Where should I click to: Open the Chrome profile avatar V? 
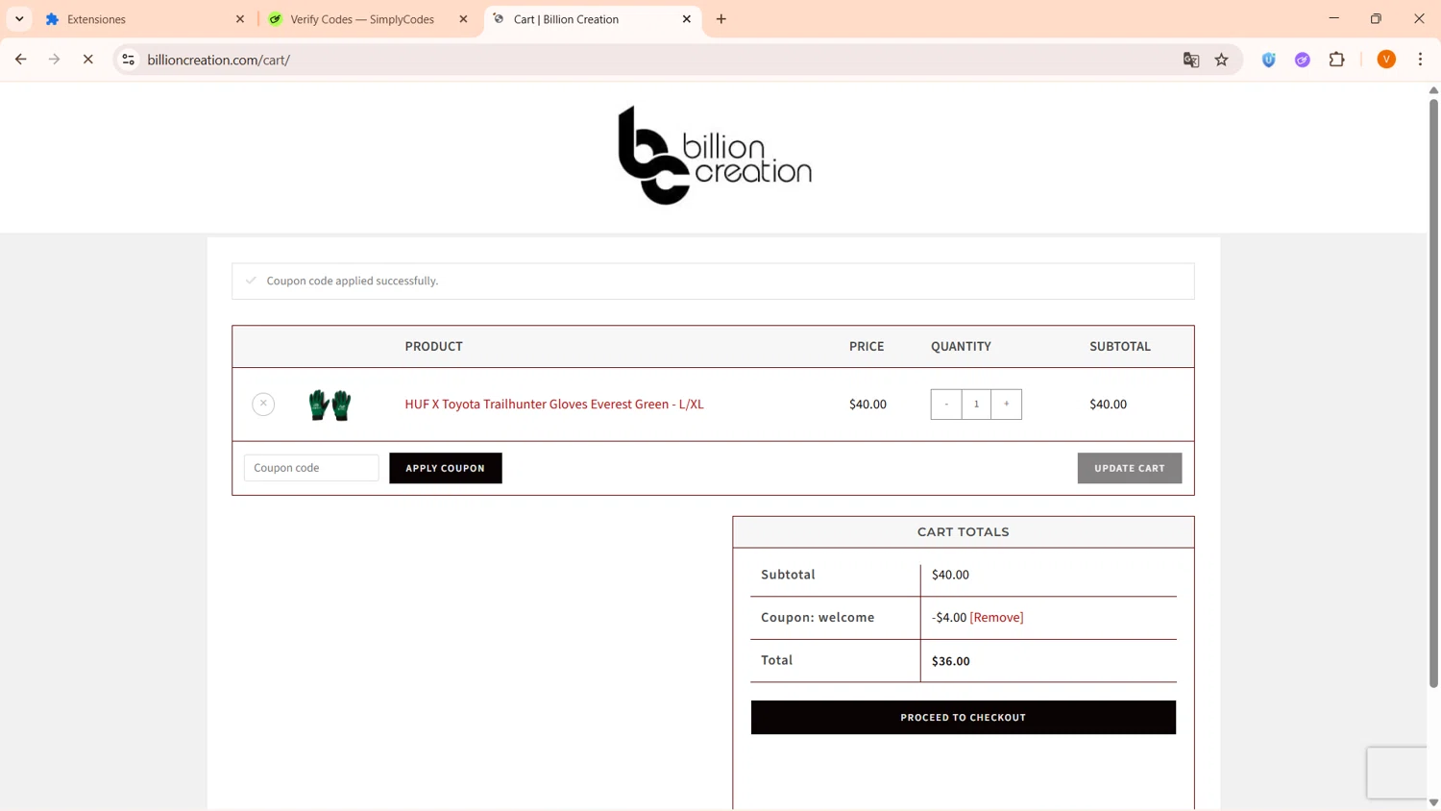pyautogui.click(x=1386, y=60)
